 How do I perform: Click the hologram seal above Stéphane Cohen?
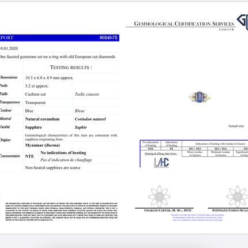tap(238, 196)
